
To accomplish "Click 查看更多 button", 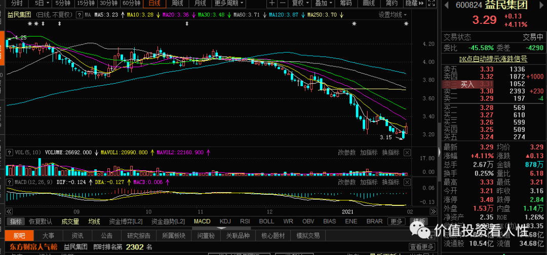I will (x=422, y=247).
